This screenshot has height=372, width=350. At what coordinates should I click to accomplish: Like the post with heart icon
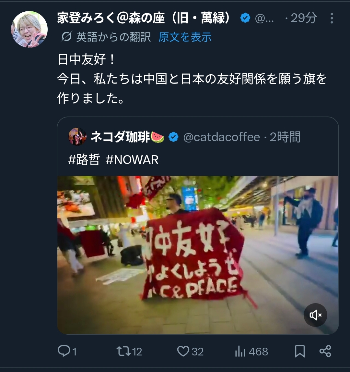[183, 351]
